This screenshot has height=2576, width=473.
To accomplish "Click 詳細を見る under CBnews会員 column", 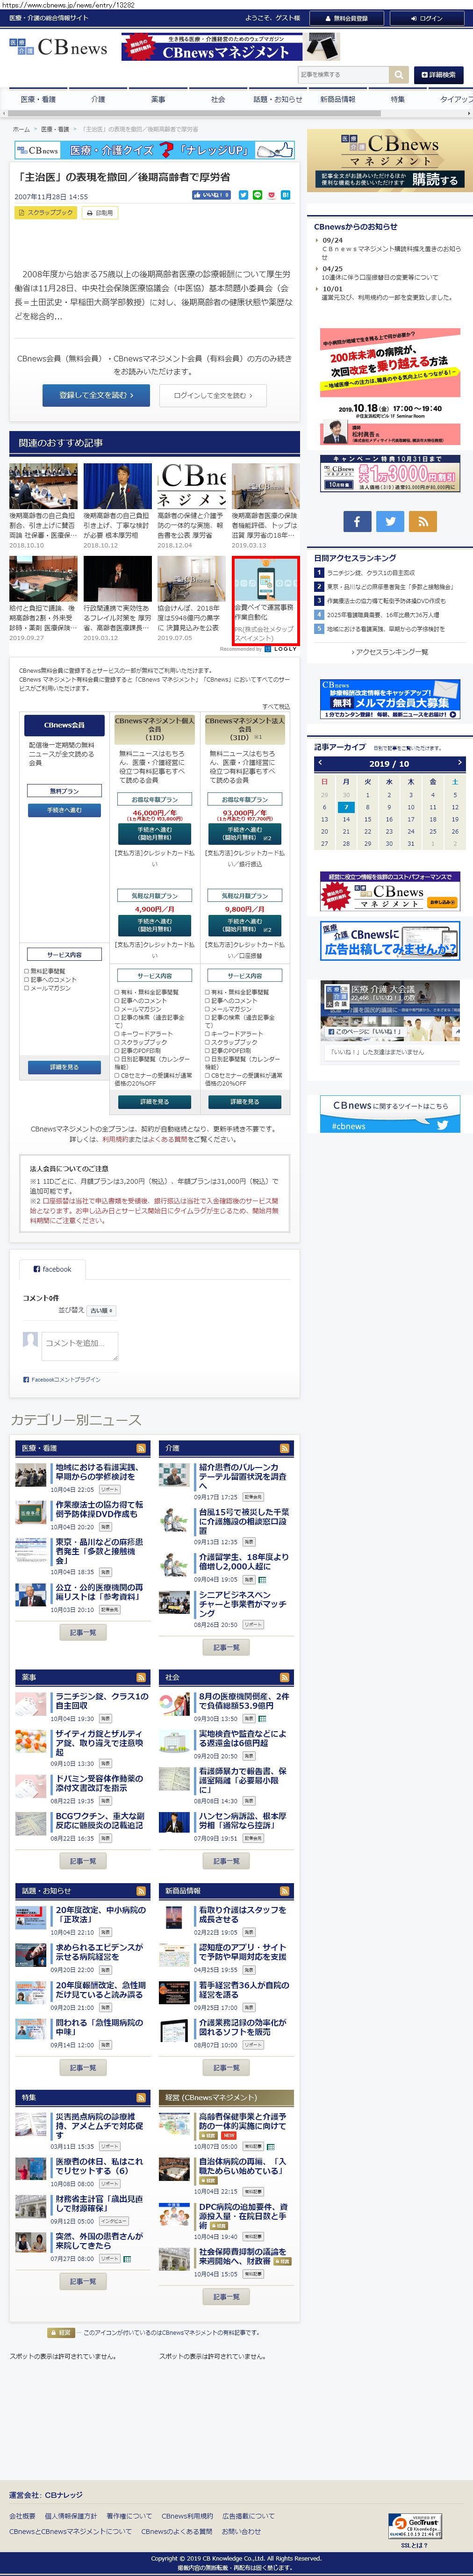I will [x=64, y=1067].
